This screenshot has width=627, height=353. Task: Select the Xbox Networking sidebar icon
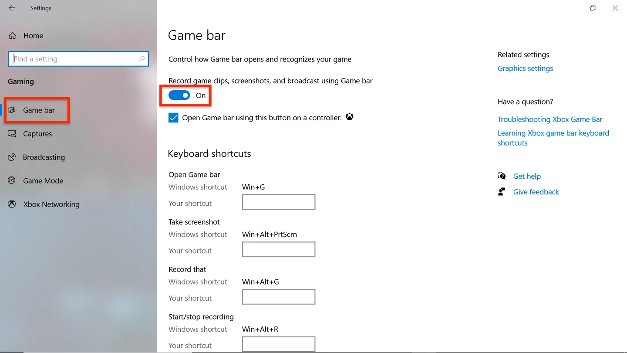click(x=12, y=204)
